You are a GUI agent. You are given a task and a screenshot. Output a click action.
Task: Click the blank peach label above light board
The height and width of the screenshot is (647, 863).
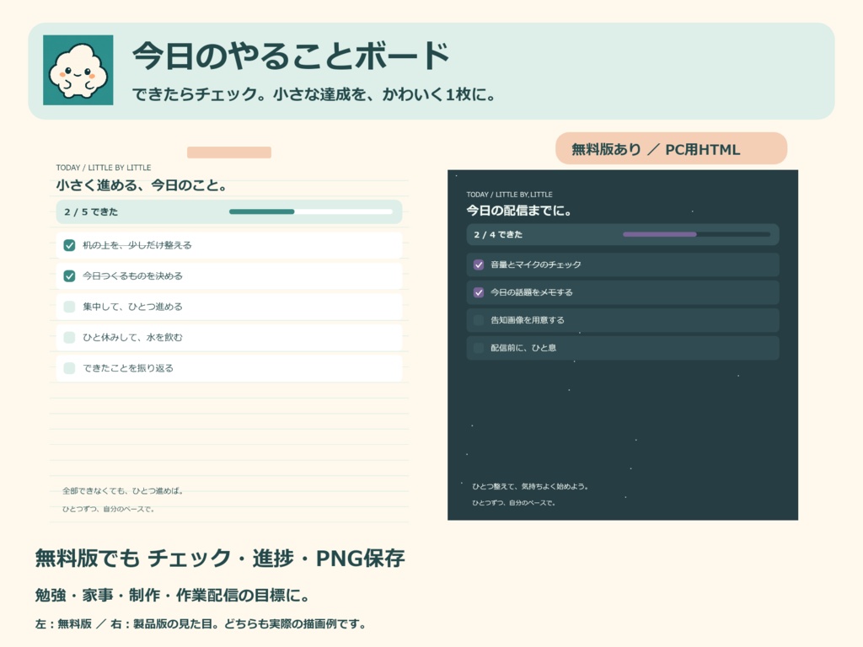229,152
